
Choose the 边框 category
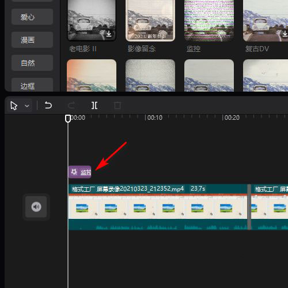(x=32, y=85)
